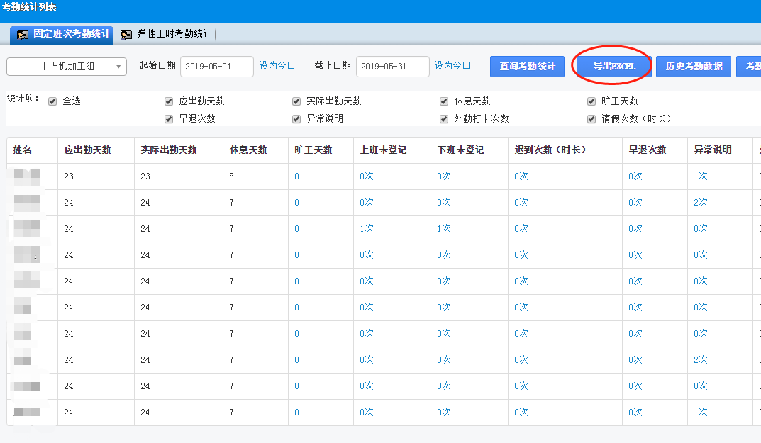Open the 机加工组 department dropdown
The height and width of the screenshot is (443, 761).
(67, 66)
